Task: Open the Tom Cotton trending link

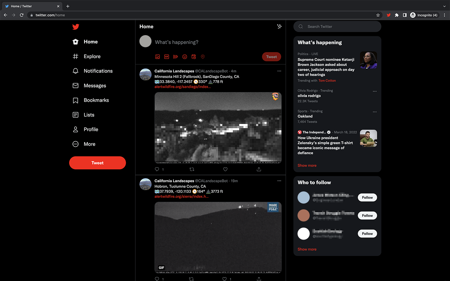Action: pyautogui.click(x=327, y=81)
